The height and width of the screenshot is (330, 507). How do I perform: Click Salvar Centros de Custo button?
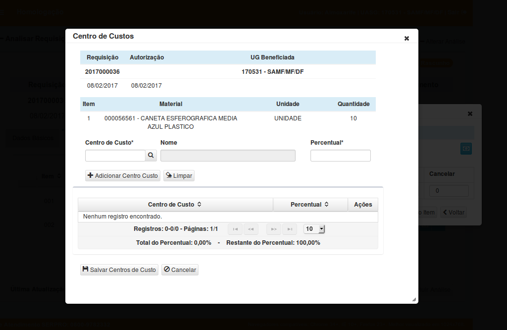coord(119,270)
